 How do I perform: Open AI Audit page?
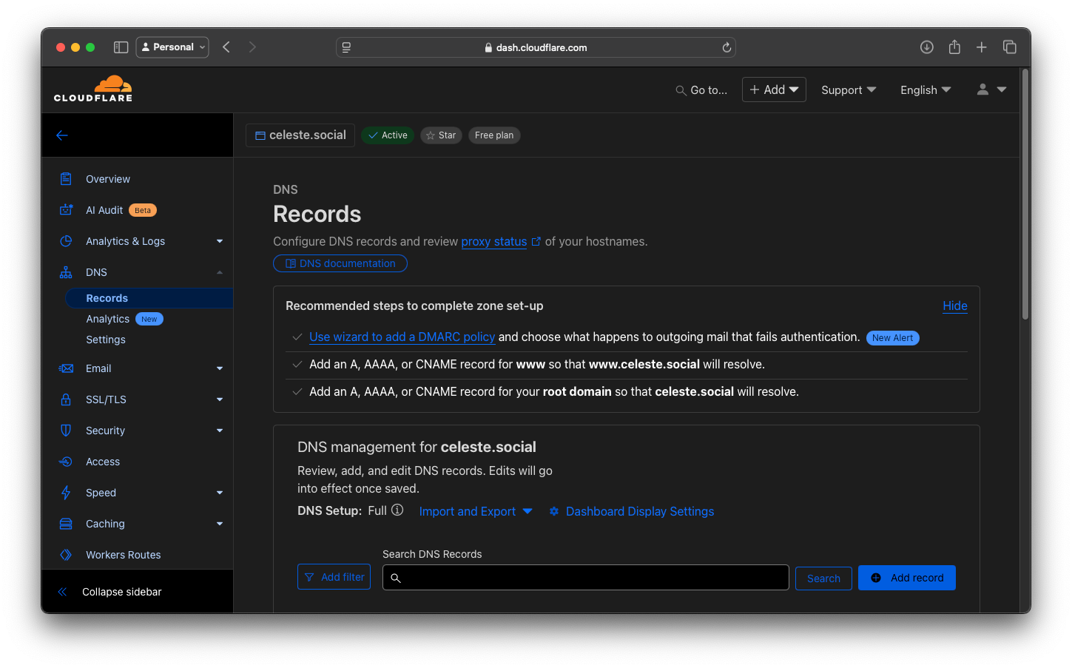coord(104,210)
